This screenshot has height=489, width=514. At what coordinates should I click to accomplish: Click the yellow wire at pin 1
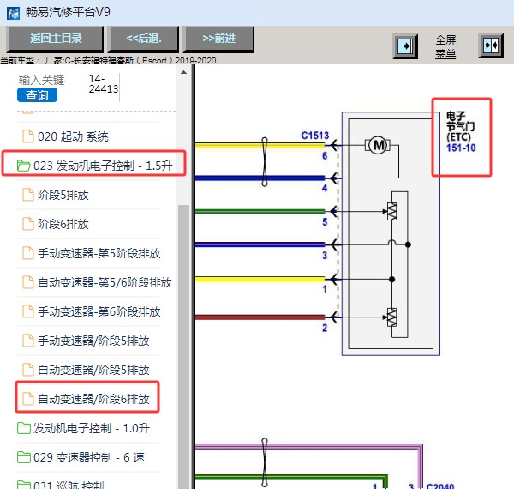pyautogui.click(x=260, y=280)
